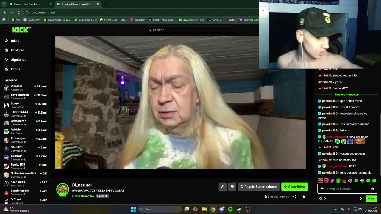Open the Fiesta Online NA category link
The height and width of the screenshot is (214, 381).
click(x=83, y=196)
